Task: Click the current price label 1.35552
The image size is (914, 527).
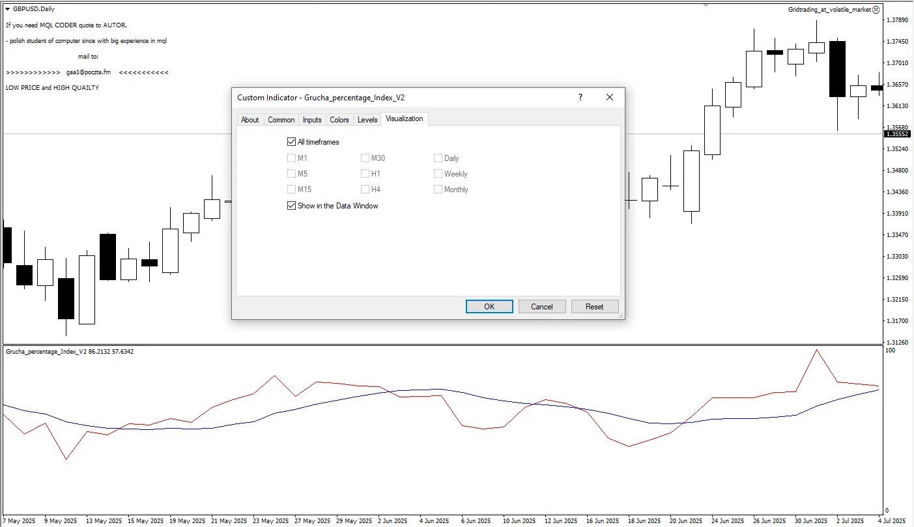Action: pos(897,134)
